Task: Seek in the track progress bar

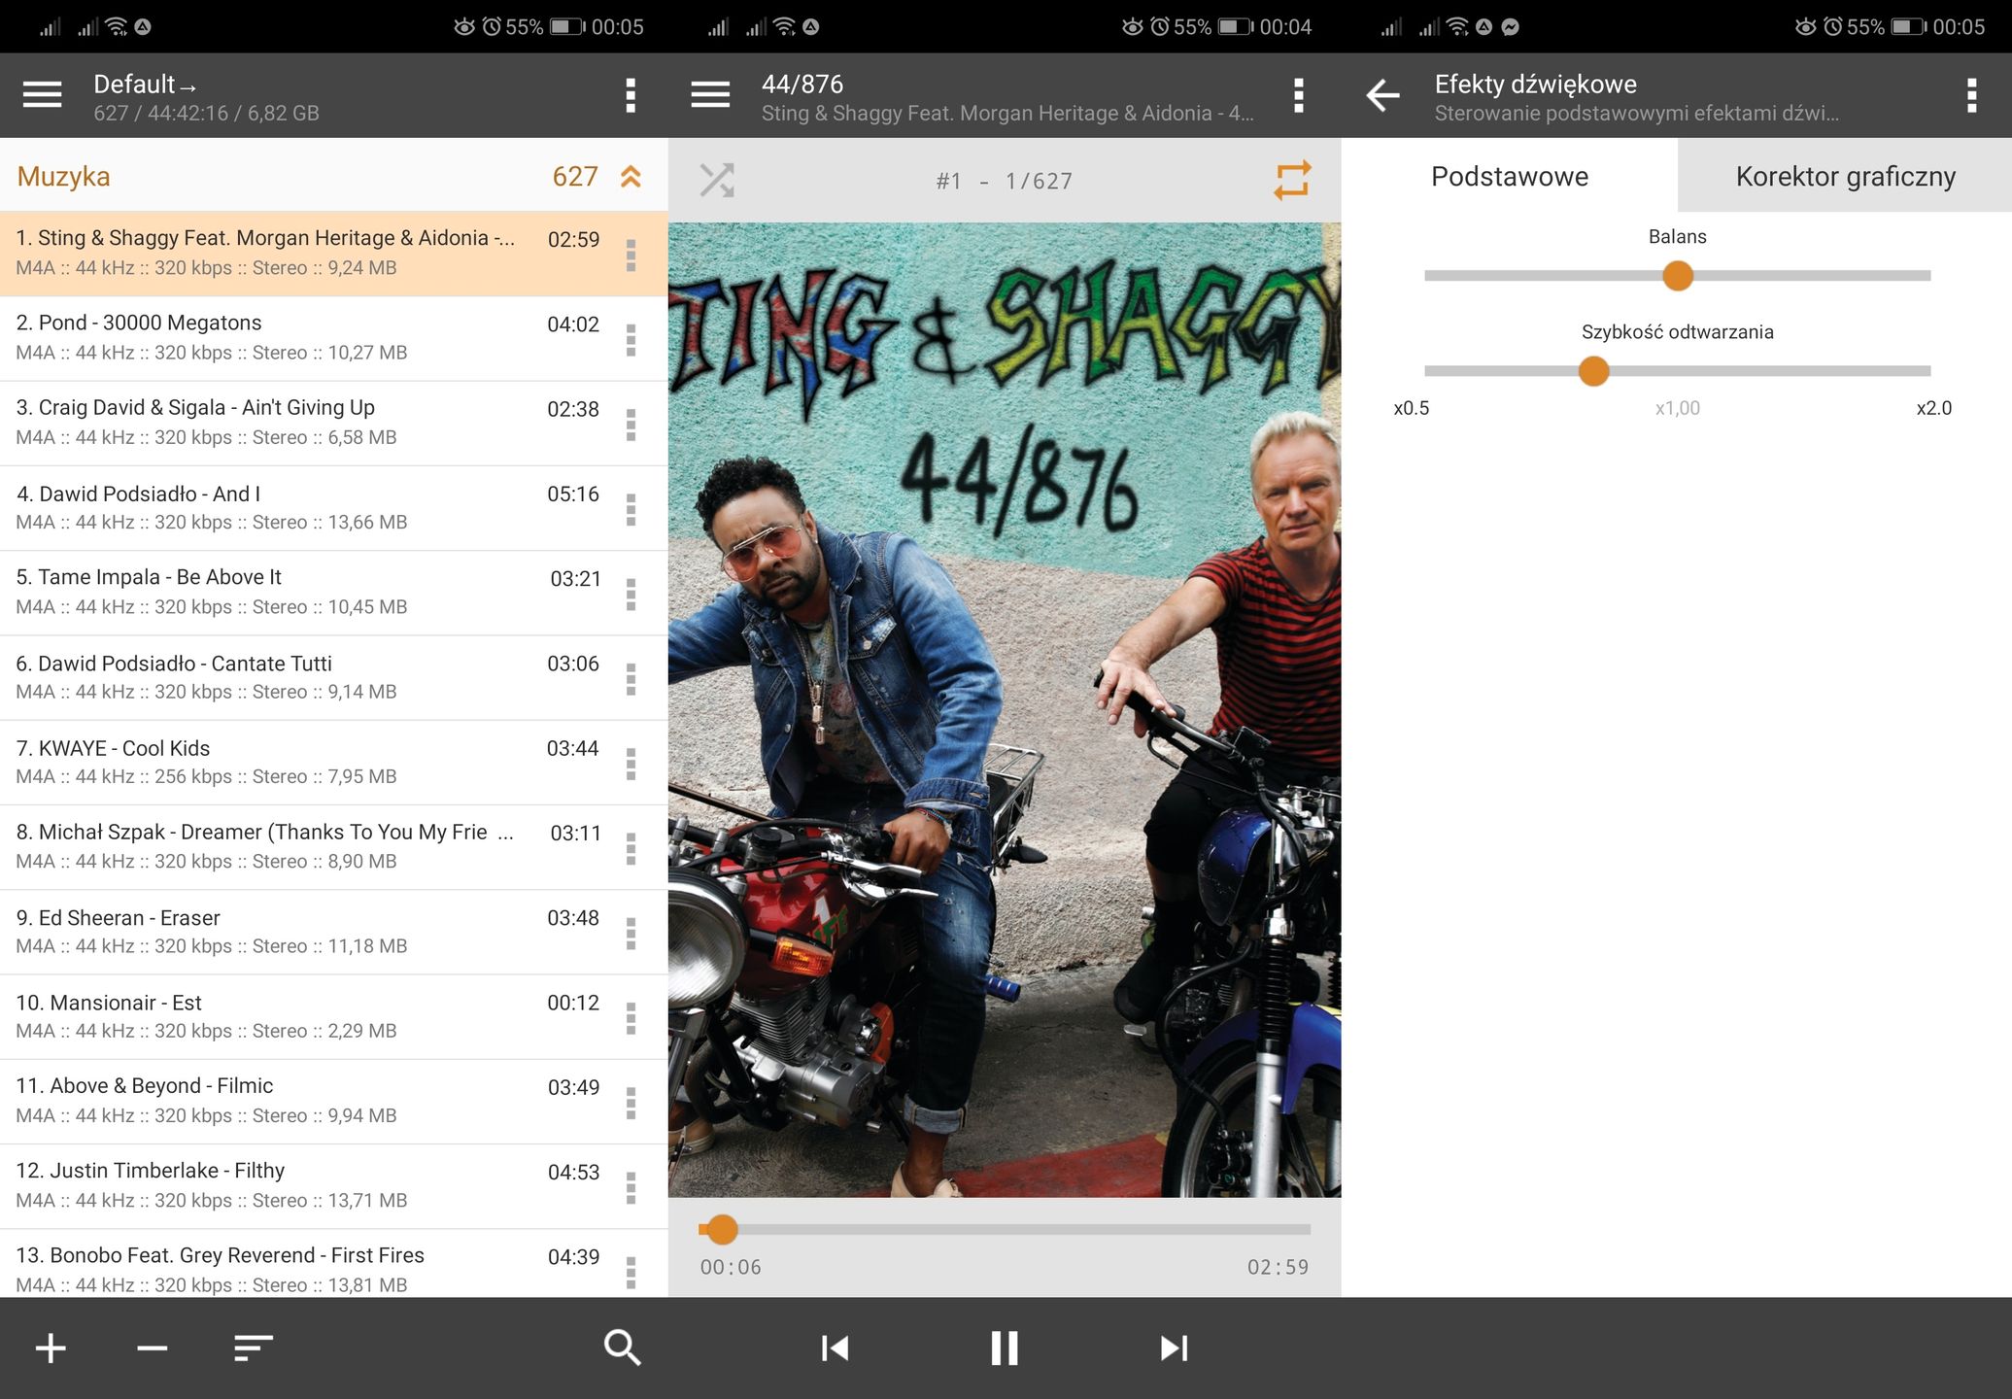Action: (x=1005, y=1230)
